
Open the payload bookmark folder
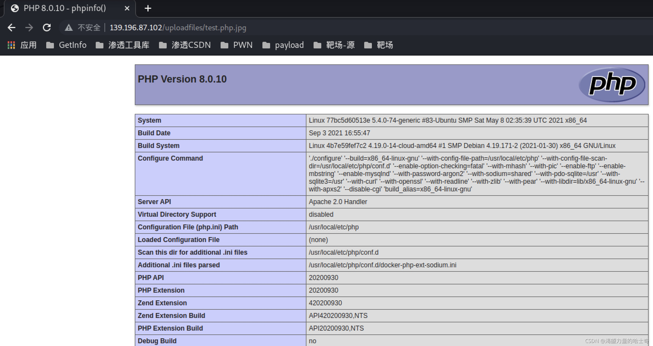(283, 45)
